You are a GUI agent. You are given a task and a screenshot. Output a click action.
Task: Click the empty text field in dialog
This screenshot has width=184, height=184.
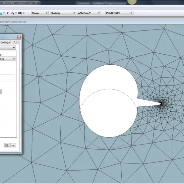pos(7,77)
